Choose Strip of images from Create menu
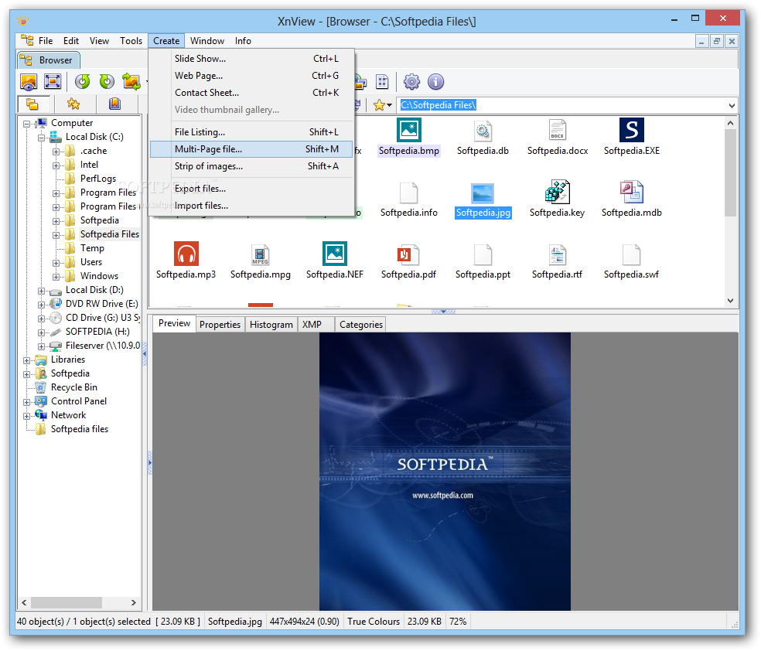Screen dimensions: 761x651 251,166
